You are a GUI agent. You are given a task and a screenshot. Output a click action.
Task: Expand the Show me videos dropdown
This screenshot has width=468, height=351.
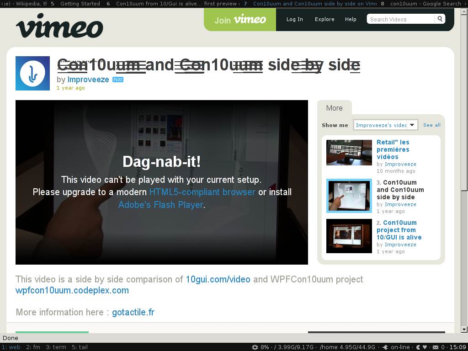pyautogui.click(x=412, y=125)
